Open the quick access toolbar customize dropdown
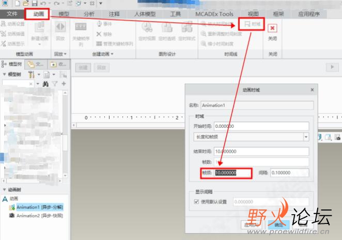The image size is (342, 240). [x=101, y=3]
